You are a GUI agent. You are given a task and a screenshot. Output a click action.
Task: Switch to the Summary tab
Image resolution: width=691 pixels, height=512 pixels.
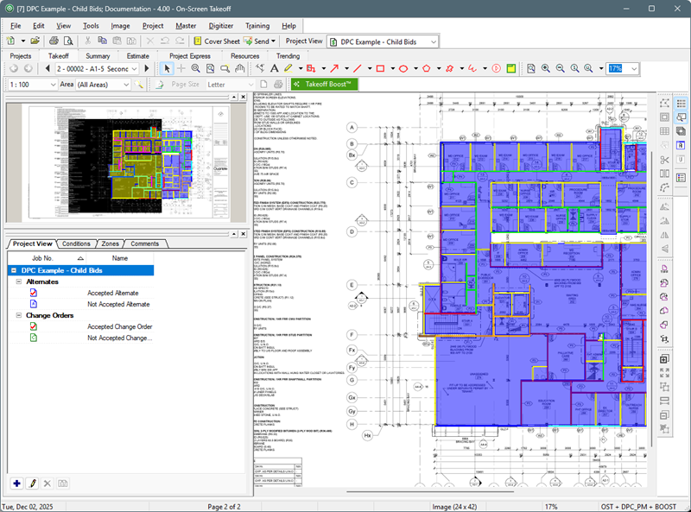(98, 56)
